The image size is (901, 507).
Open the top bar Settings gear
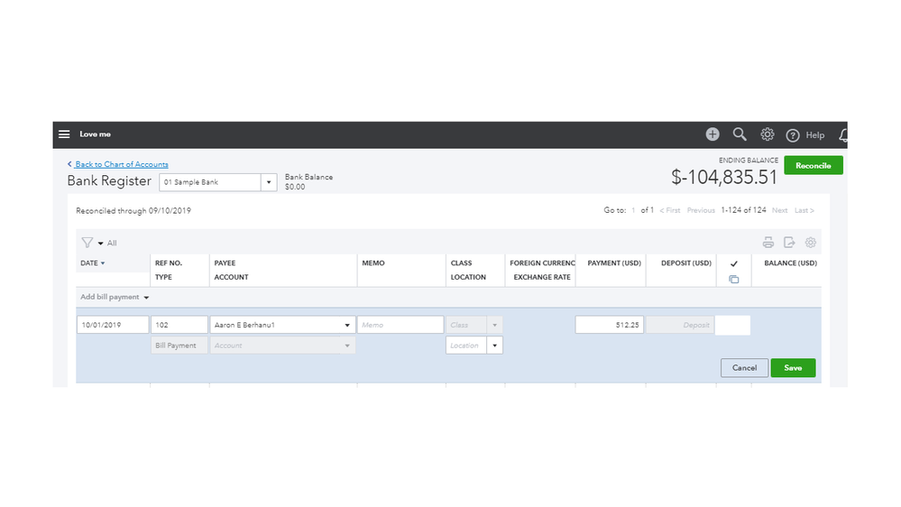(768, 134)
